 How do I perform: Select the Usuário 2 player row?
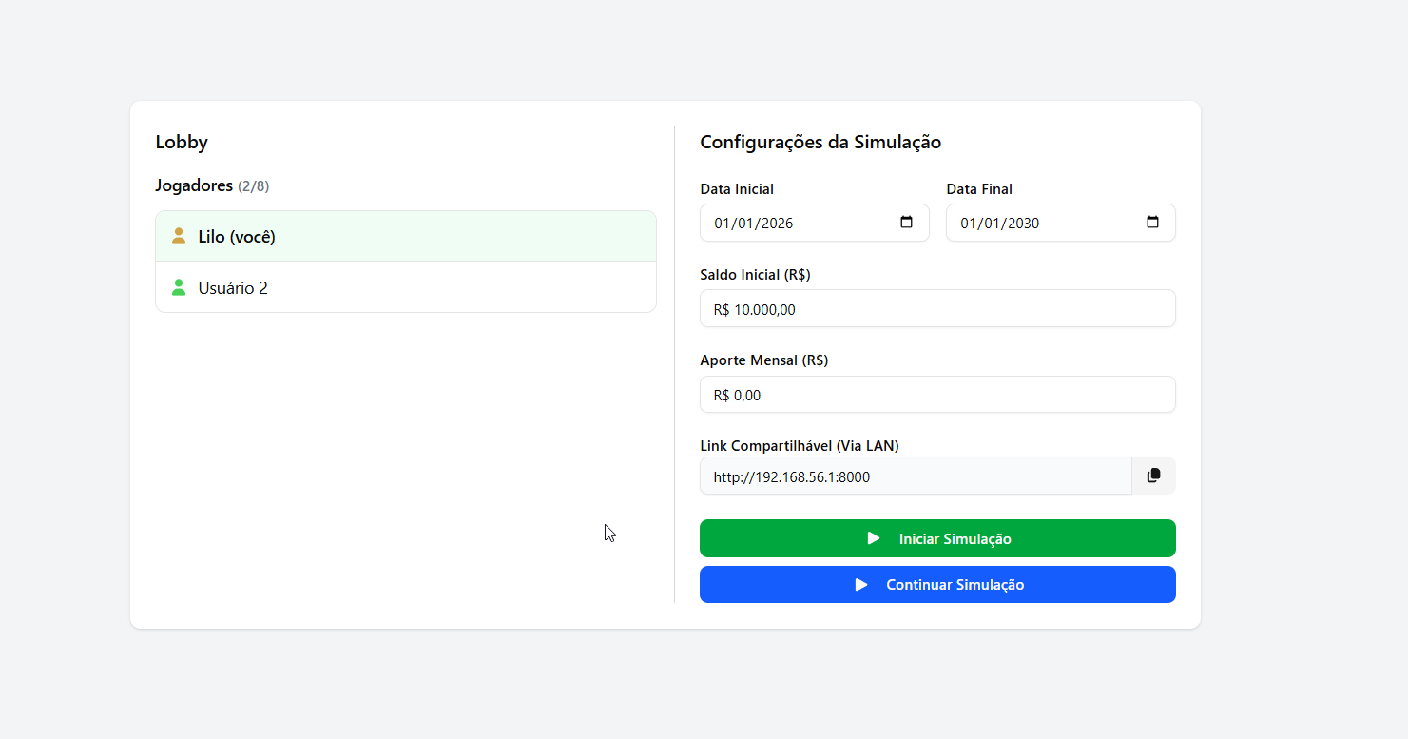tap(406, 287)
